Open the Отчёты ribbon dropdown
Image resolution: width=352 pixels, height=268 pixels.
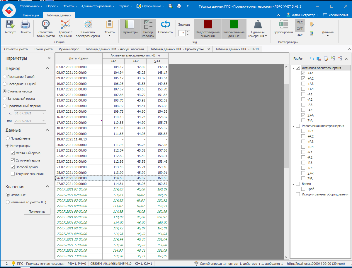click(110, 29)
